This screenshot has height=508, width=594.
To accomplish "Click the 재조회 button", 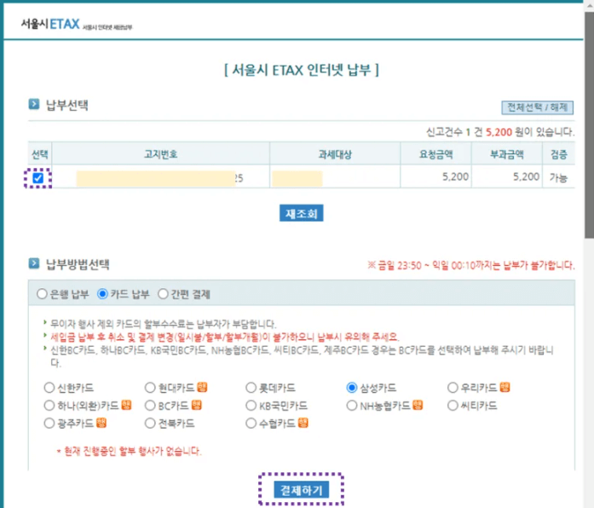I will (301, 213).
